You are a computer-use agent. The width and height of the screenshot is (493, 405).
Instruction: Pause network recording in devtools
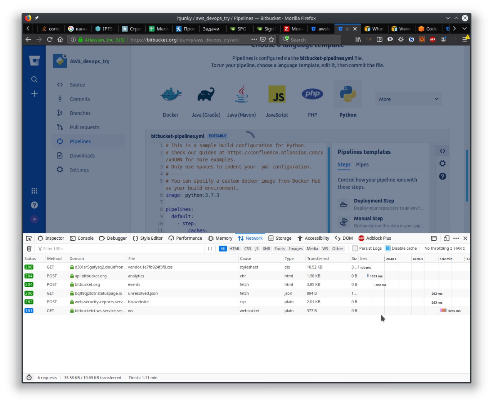[x=210, y=249]
